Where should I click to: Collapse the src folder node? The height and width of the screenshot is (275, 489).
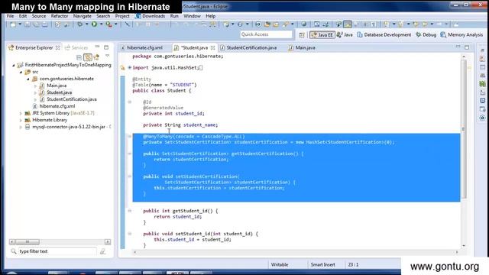21,72
